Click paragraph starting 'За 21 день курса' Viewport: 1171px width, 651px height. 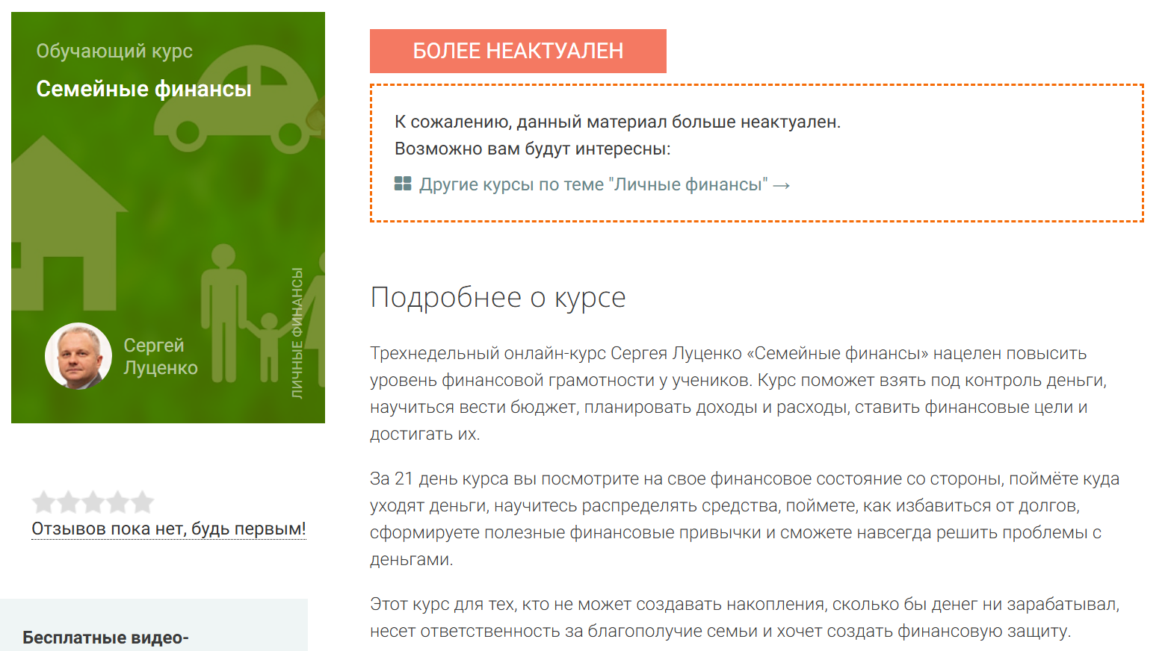pos(745,519)
